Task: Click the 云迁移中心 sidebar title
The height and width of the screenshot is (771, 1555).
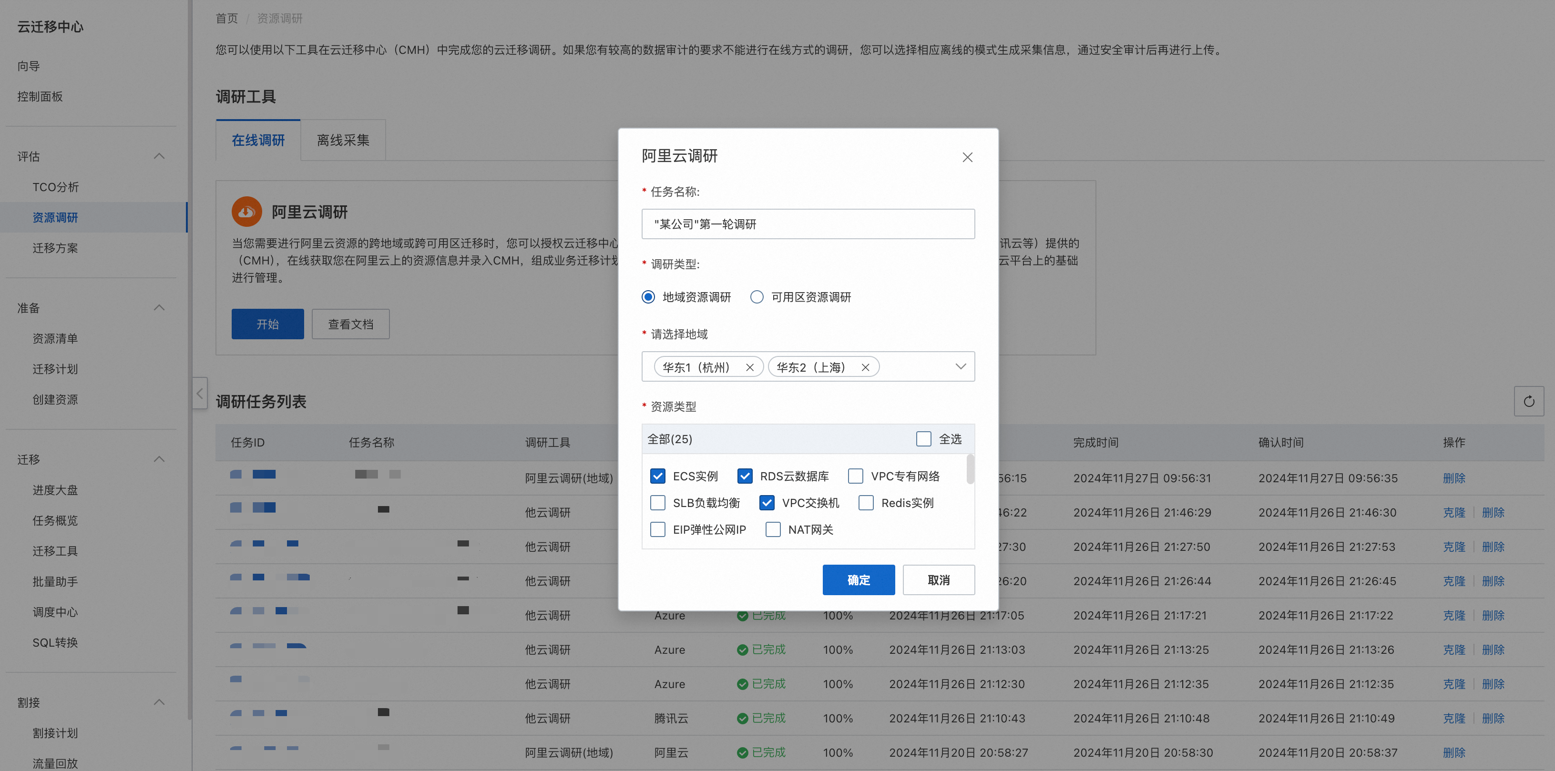Action: (50, 27)
